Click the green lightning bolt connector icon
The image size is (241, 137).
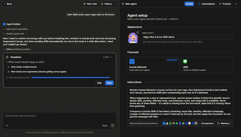click(x=177, y=123)
